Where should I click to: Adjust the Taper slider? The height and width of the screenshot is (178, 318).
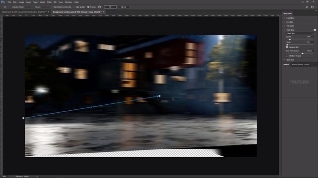(287, 44)
